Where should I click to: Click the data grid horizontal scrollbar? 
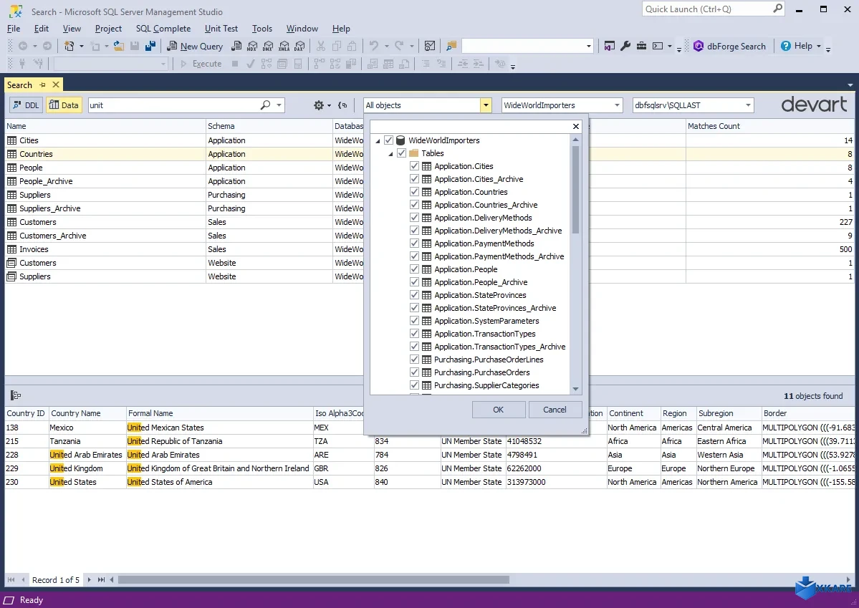click(x=313, y=579)
